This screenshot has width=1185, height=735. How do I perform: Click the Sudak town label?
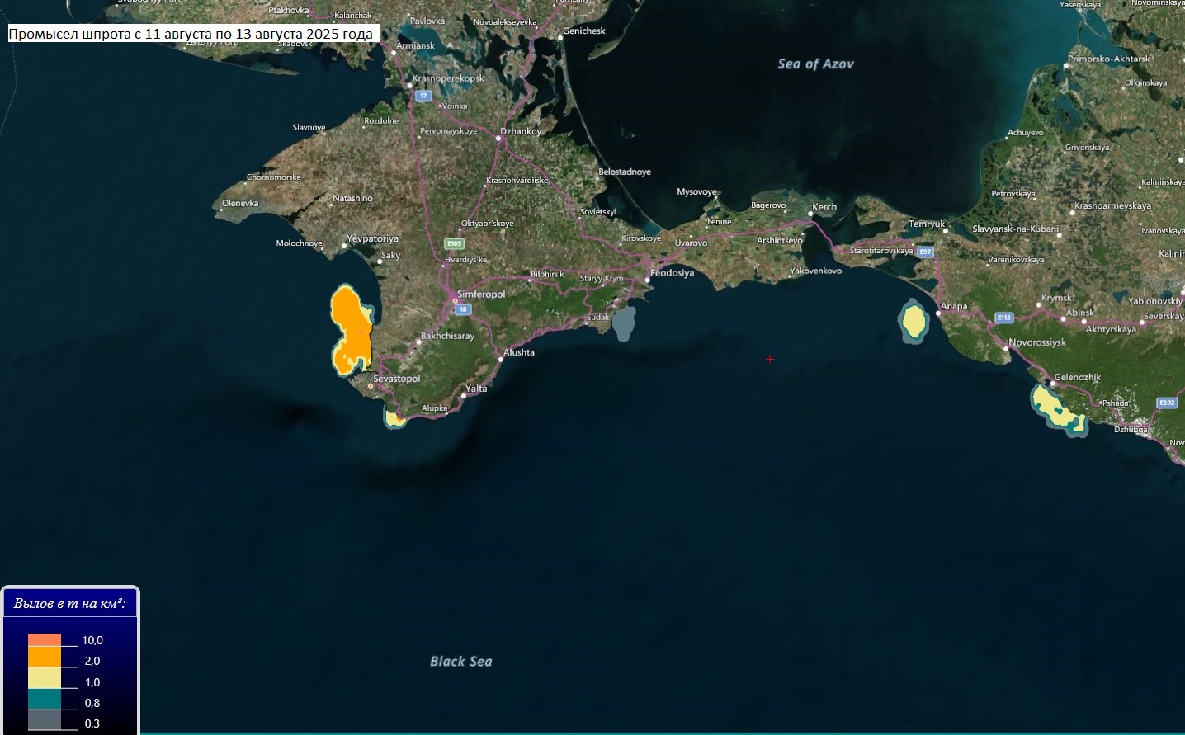(x=598, y=317)
